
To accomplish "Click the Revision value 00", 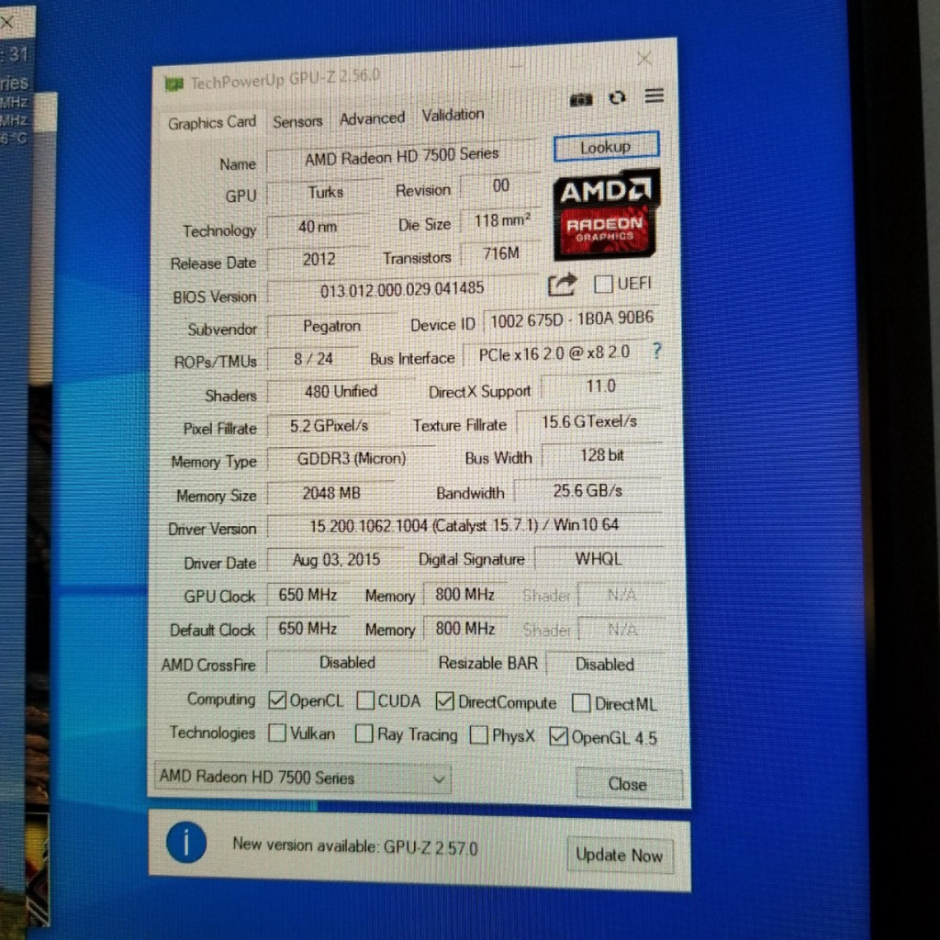I will click(500, 185).
